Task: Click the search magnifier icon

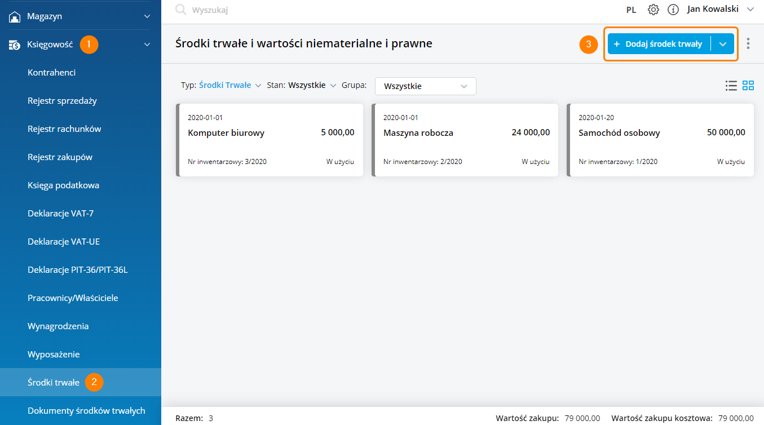Action: point(180,10)
